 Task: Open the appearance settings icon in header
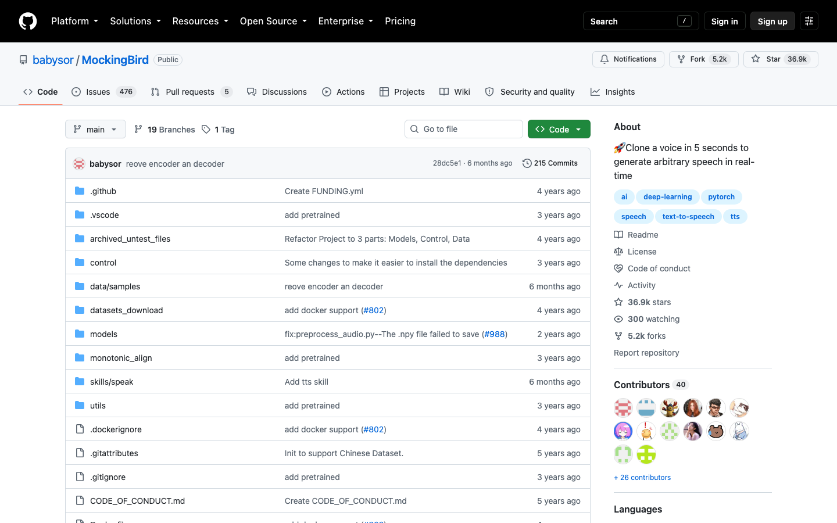tap(809, 21)
